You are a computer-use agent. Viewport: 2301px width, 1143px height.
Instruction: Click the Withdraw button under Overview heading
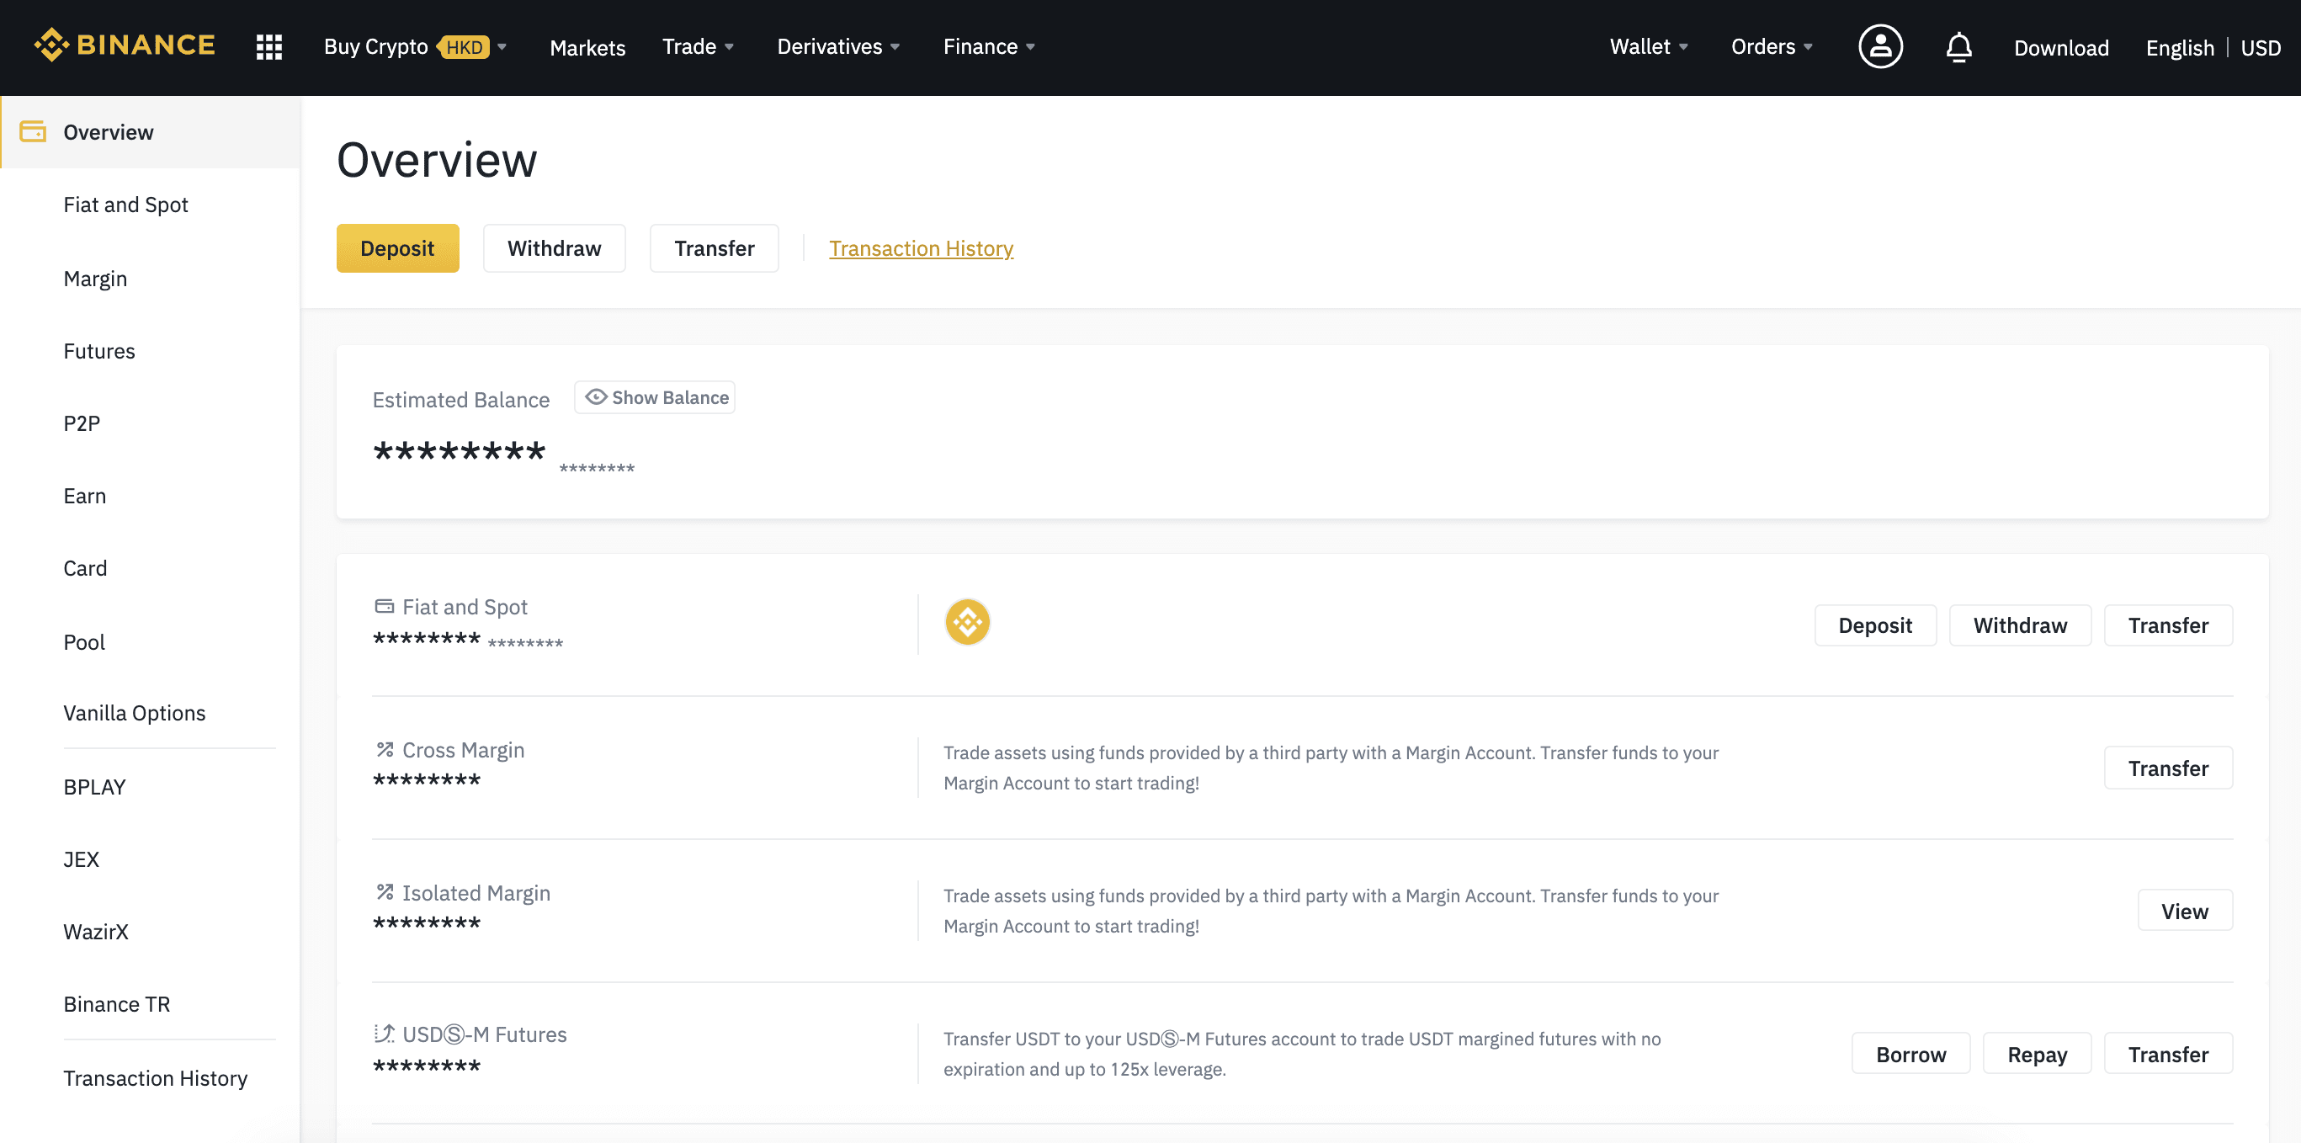pyautogui.click(x=554, y=248)
